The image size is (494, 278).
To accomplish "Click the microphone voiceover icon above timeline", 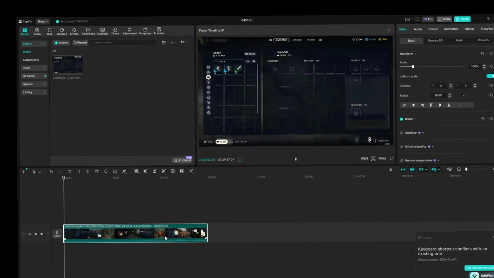I will (x=391, y=170).
